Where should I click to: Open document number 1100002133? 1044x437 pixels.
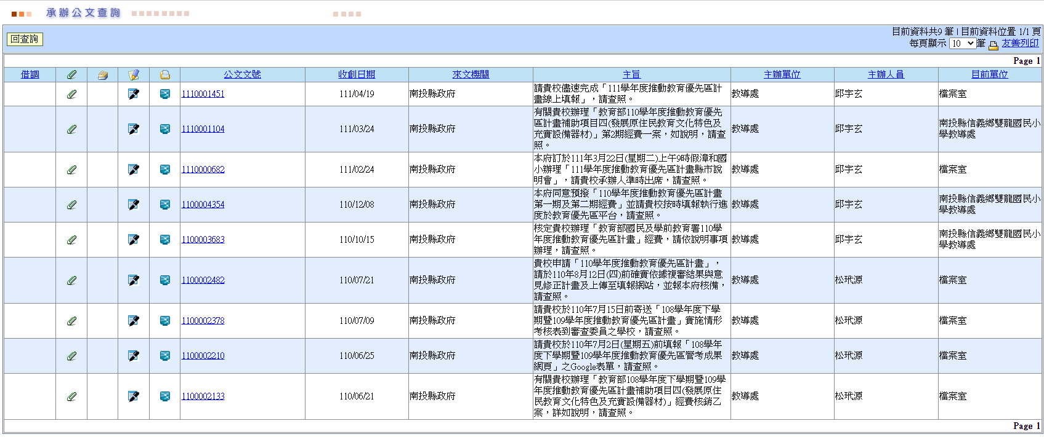(203, 396)
